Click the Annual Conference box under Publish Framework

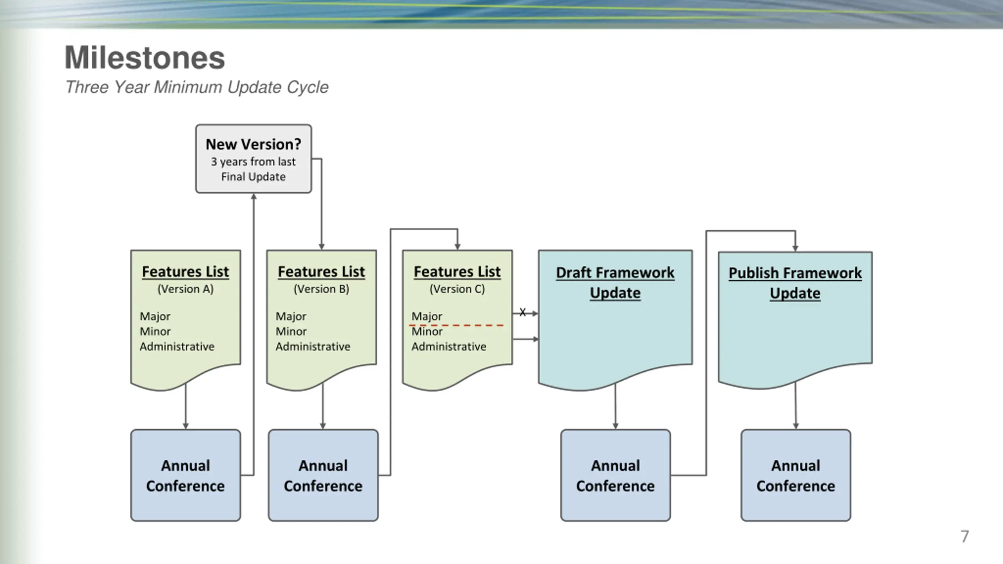795,475
